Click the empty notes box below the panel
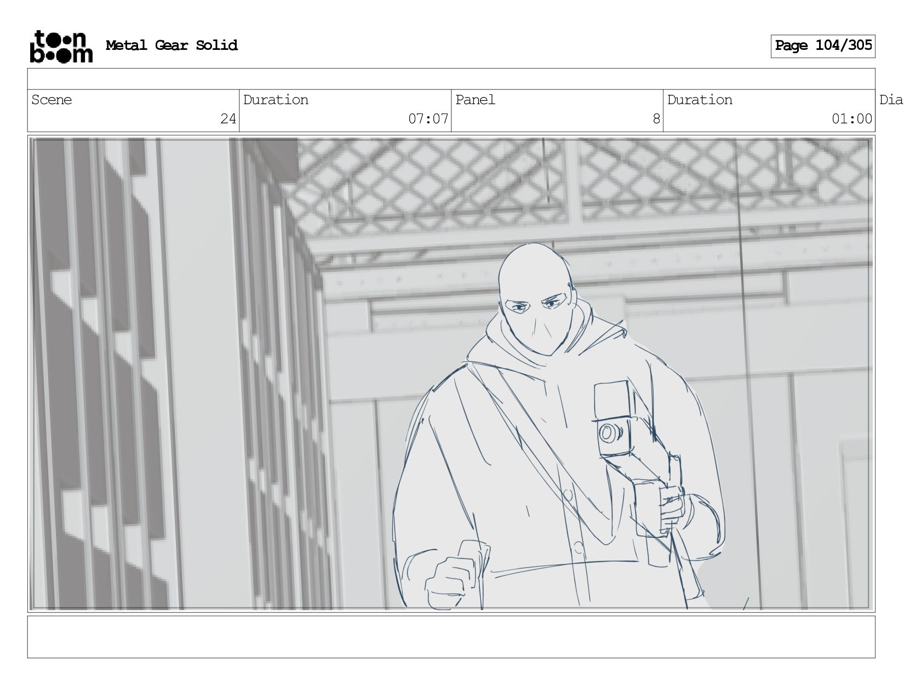The width and height of the screenshot is (904, 699). (x=451, y=637)
